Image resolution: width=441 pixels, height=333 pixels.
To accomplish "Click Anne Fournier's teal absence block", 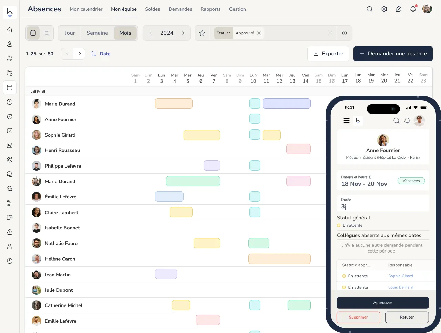I will tap(255, 119).
